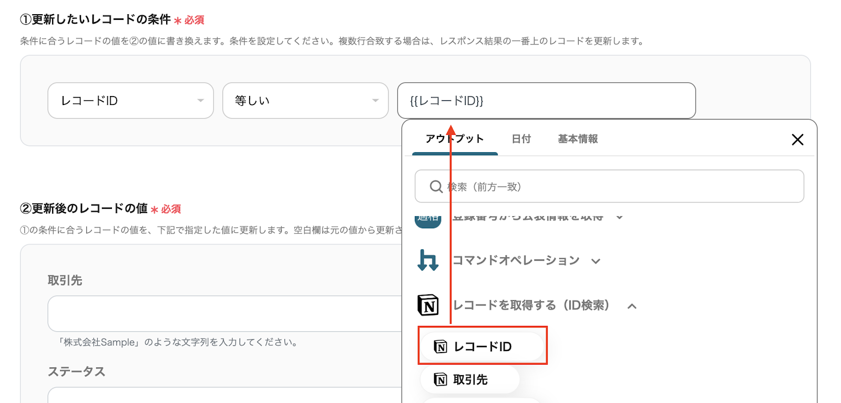The image size is (841, 403).
Task: Click the magnifier search icon
Action: pos(436,186)
